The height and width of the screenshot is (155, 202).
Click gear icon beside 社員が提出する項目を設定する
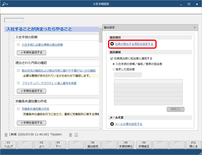(x=112, y=44)
